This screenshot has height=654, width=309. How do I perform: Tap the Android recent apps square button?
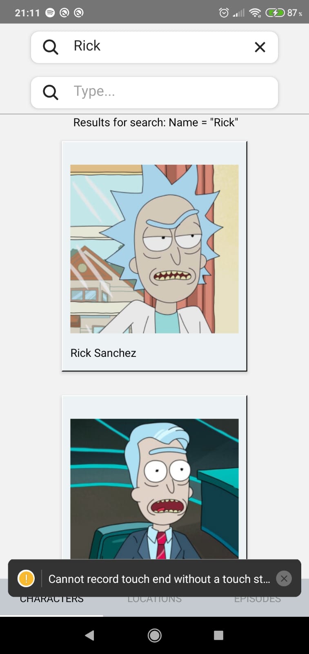tap(219, 635)
